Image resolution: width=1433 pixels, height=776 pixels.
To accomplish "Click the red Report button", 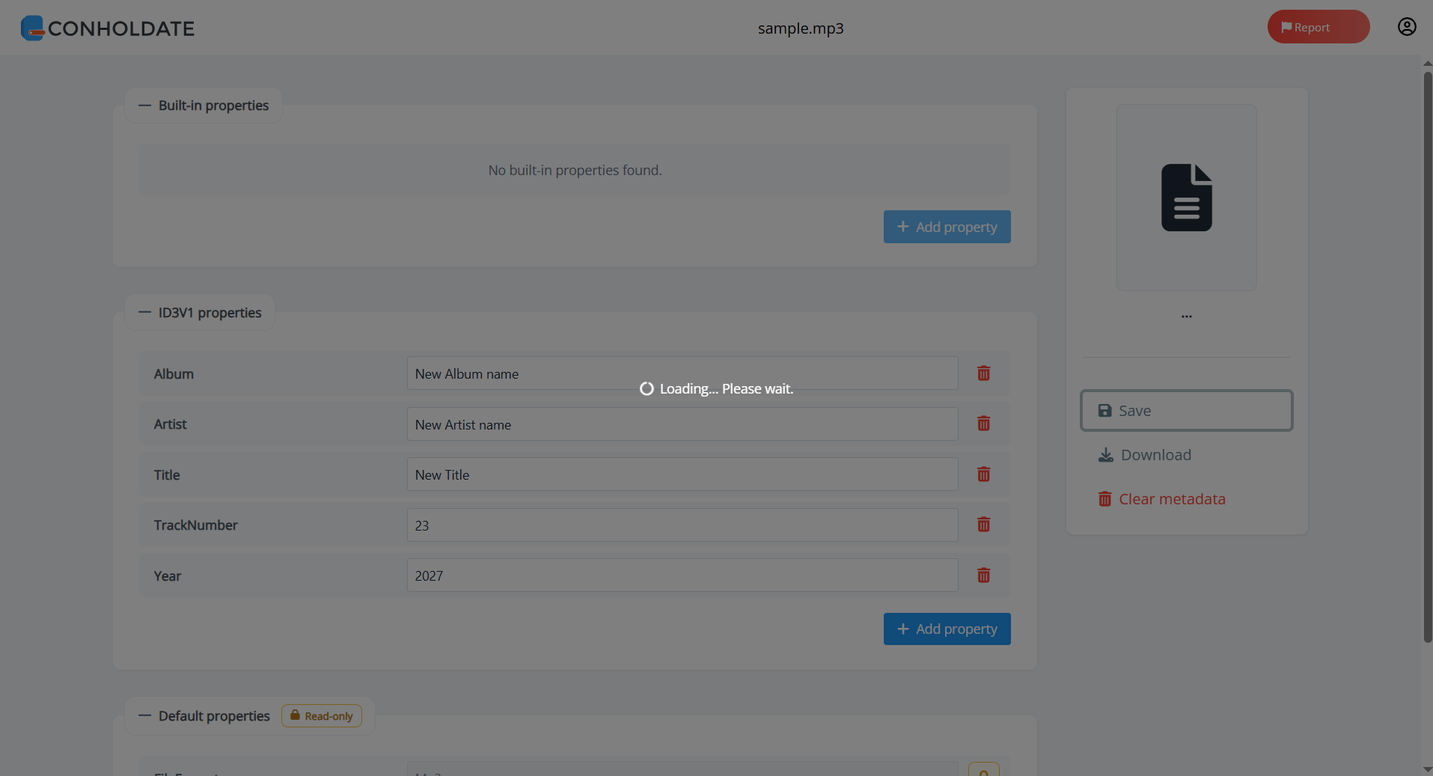I will 1318,27.
